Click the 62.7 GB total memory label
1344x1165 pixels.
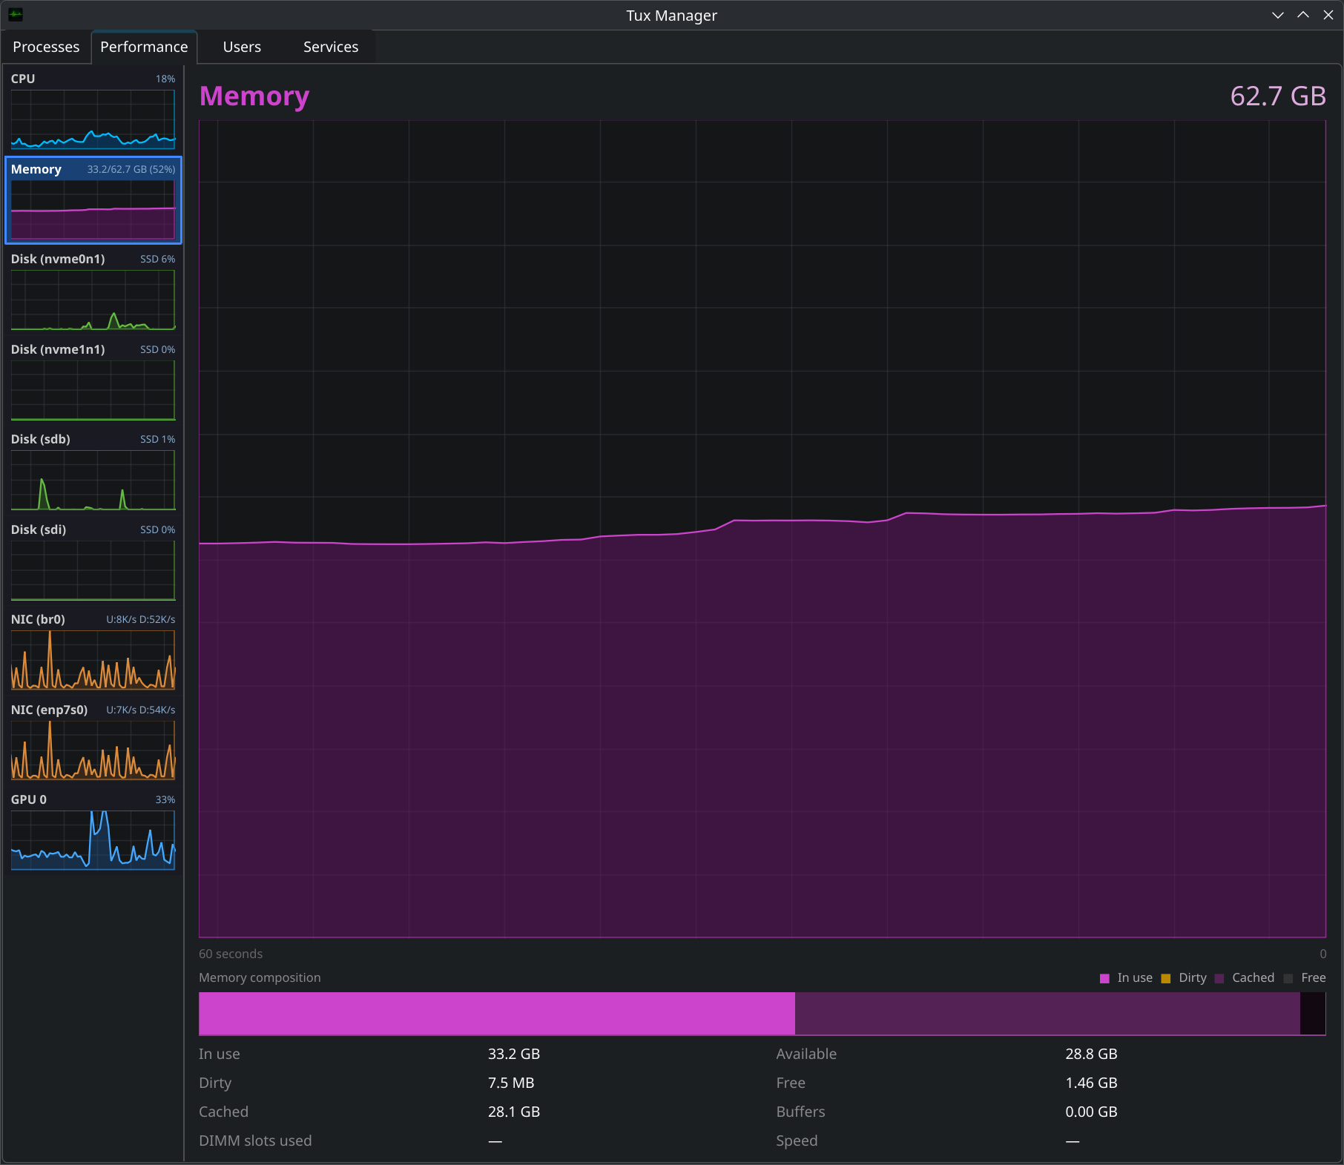coord(1277,96)
